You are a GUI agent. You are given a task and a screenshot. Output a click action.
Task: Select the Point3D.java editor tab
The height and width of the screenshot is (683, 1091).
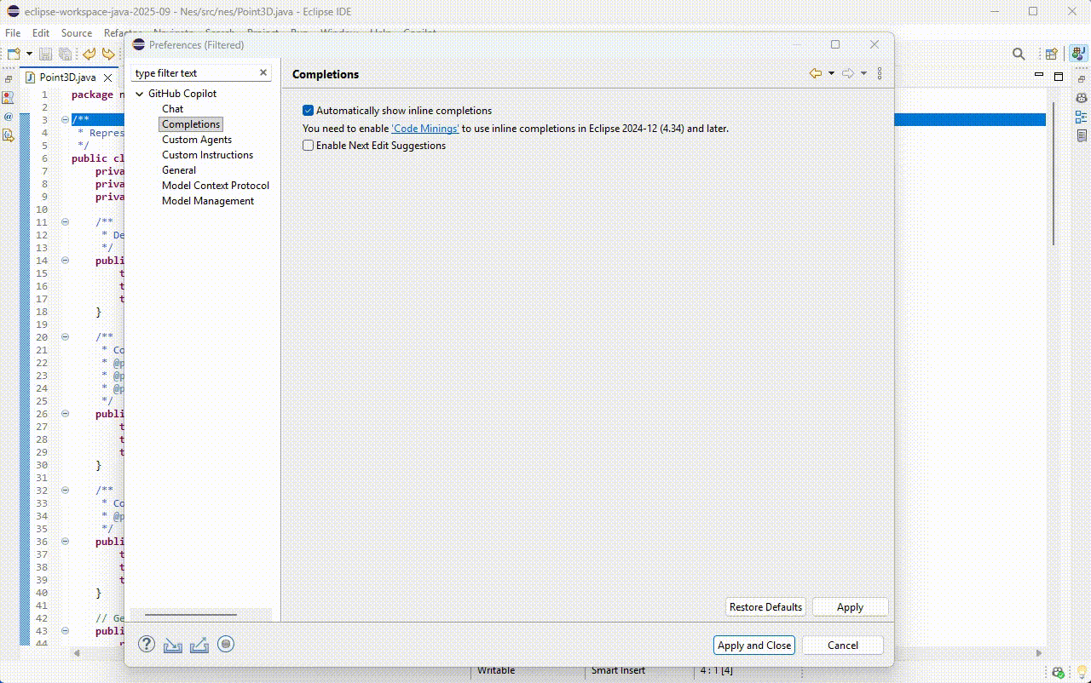point(66,77)
